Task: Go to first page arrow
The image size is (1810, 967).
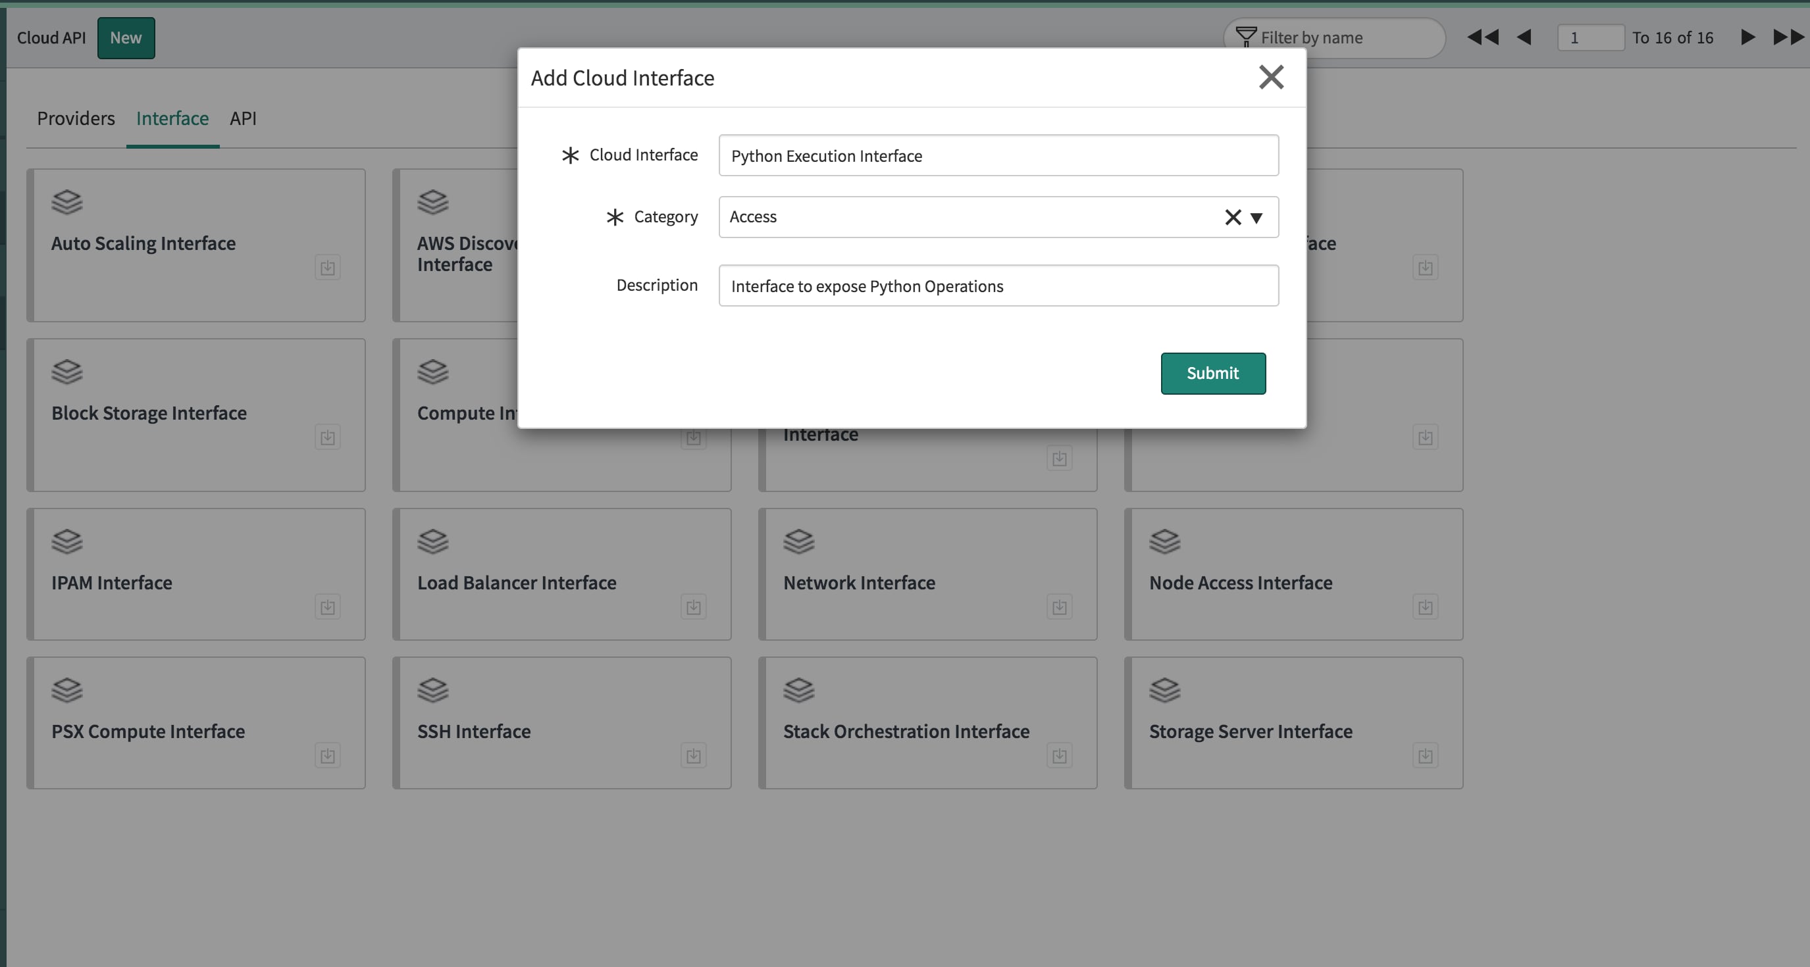Action: click(x=1483, y=37)
